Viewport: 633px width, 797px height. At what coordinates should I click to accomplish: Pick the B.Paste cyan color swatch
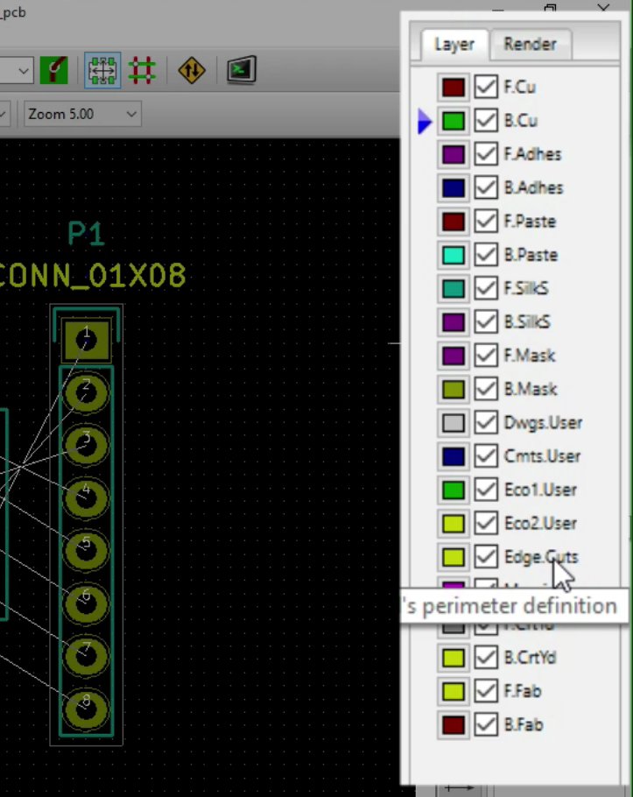click(x=453, y=255)
